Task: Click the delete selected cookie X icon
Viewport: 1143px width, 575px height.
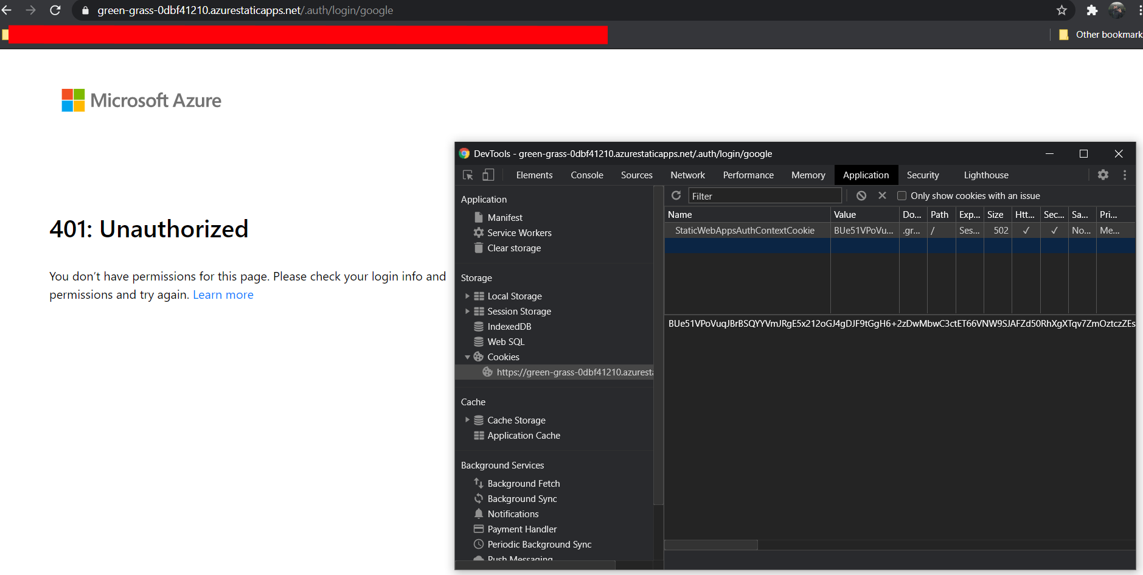Action: pos(882,195)
